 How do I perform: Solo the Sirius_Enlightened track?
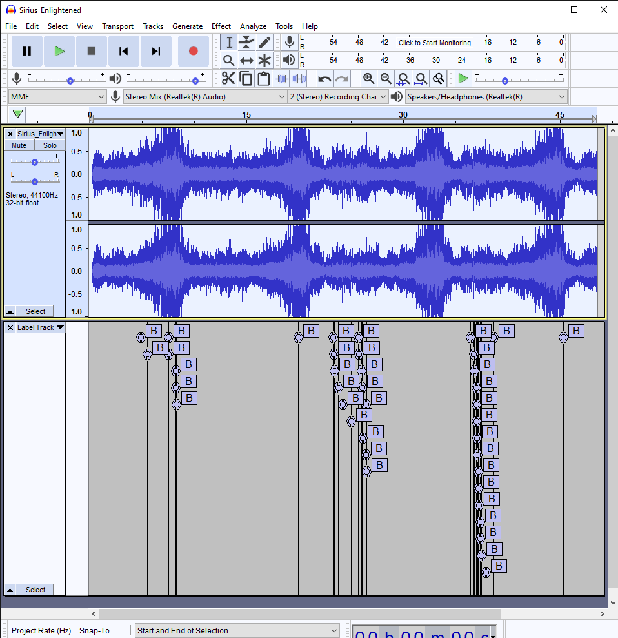pyautogui.click(x=50, y=145)
